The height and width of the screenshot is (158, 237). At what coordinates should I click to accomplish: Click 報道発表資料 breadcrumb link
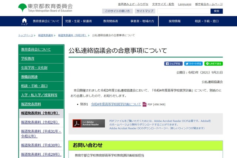pyautogui.click(x=46, y=35)
